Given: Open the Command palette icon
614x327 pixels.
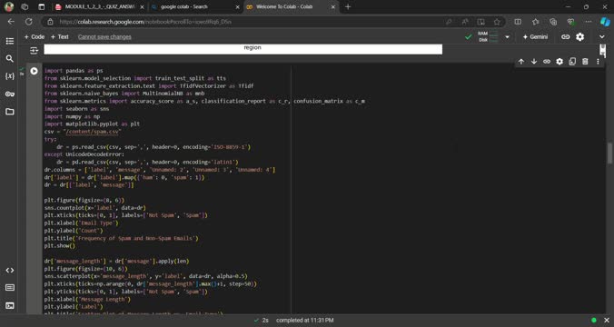Looking at the screenshot, I should [x=10, y=288].
